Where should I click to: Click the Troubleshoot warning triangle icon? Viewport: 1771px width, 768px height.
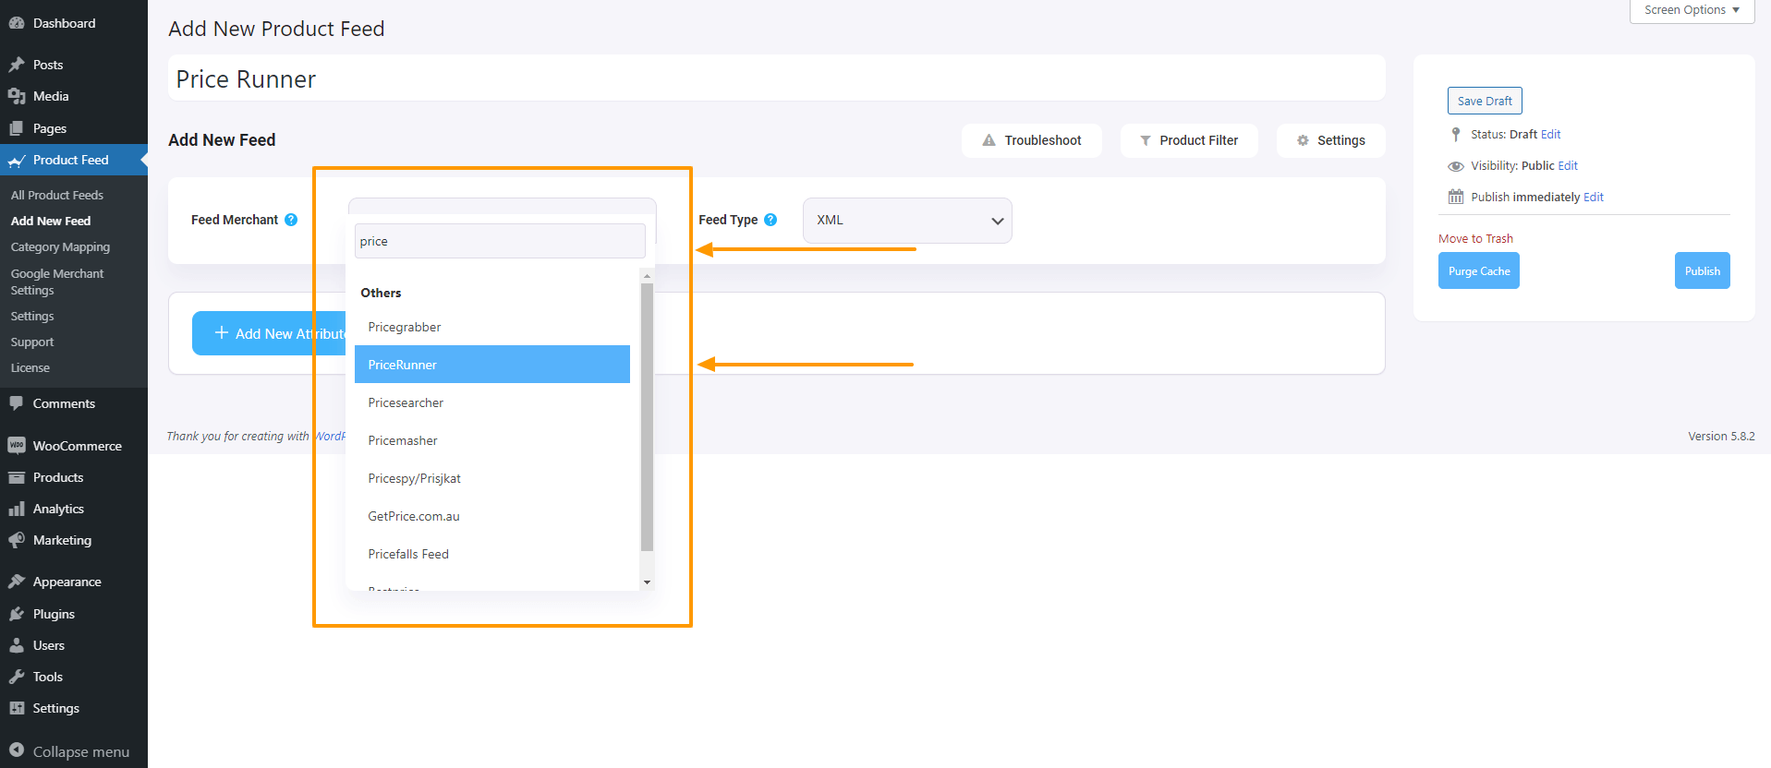(989, 140)
